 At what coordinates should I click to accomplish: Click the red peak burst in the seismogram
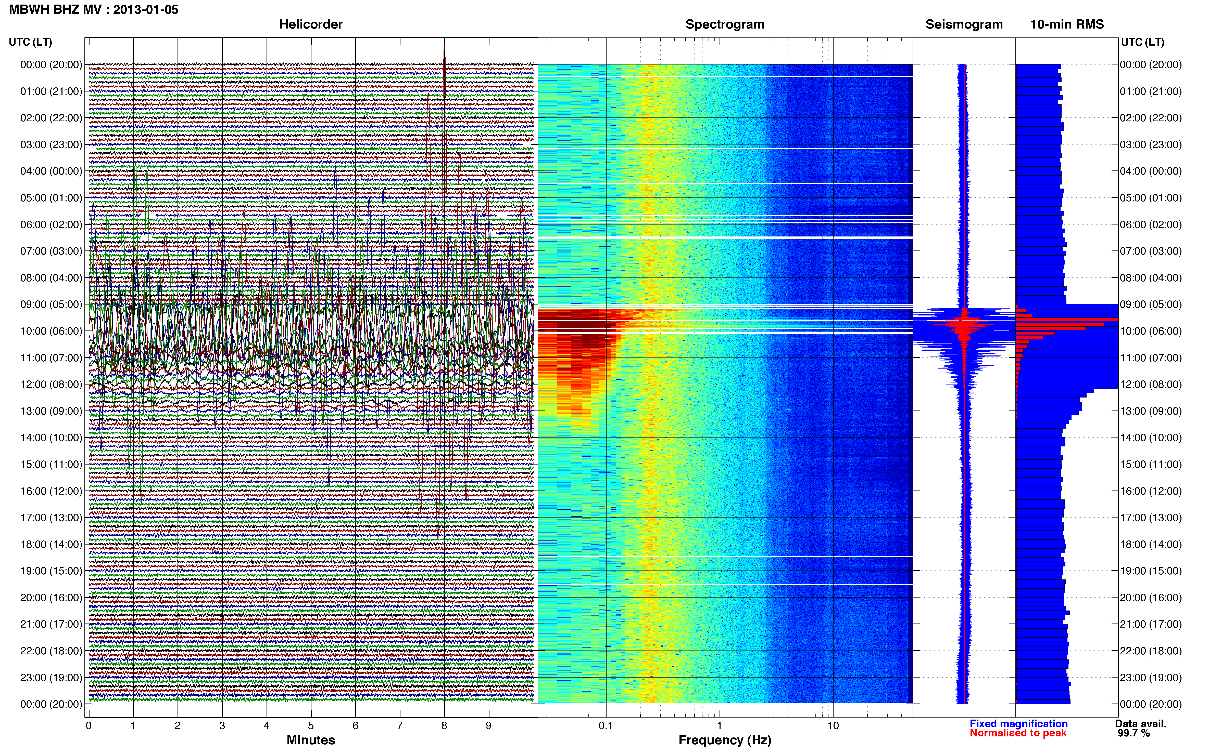[965, 325]
